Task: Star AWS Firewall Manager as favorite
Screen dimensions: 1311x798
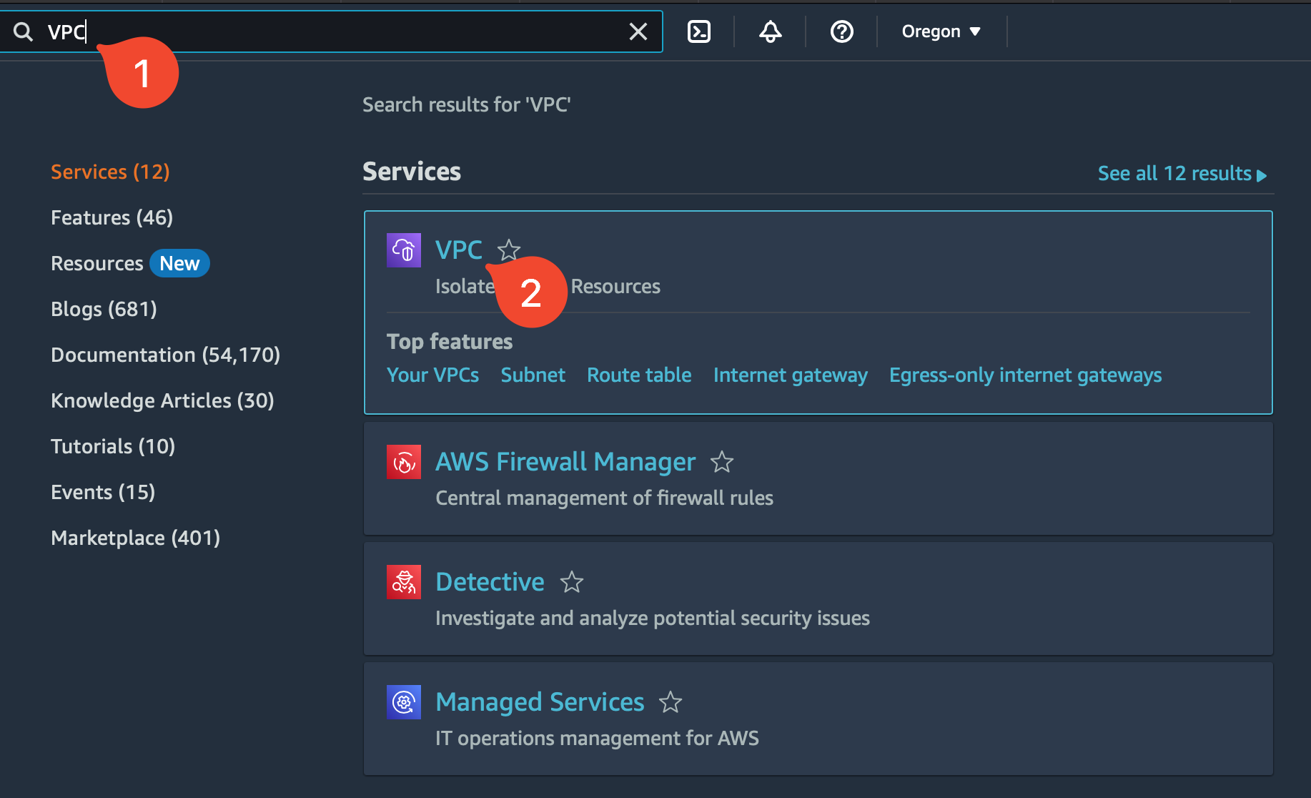Action: [722, 463]
